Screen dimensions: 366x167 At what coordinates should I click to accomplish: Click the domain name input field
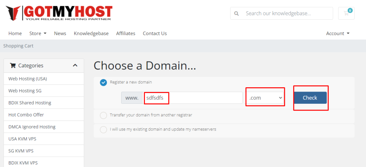[x=193, y=98]
